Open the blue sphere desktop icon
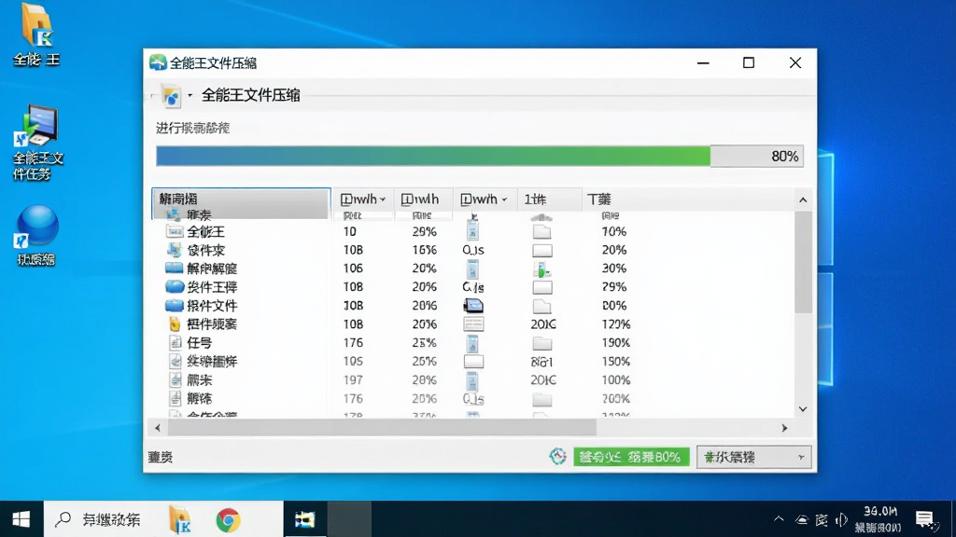Screen dimensions: 956x537 pos(36,236)
